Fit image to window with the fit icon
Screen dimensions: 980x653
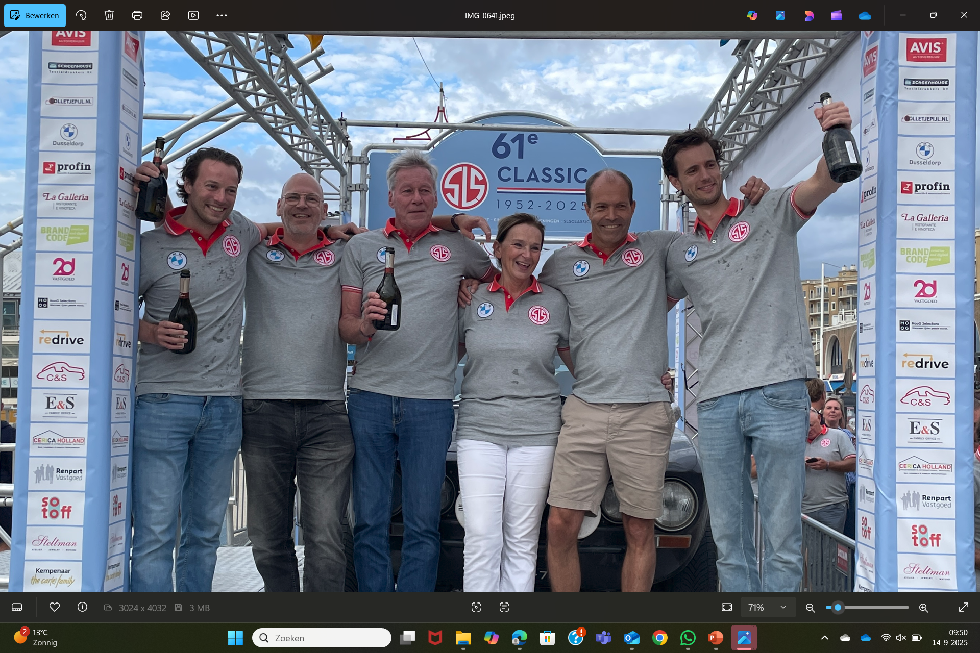[x=727, y=607]
